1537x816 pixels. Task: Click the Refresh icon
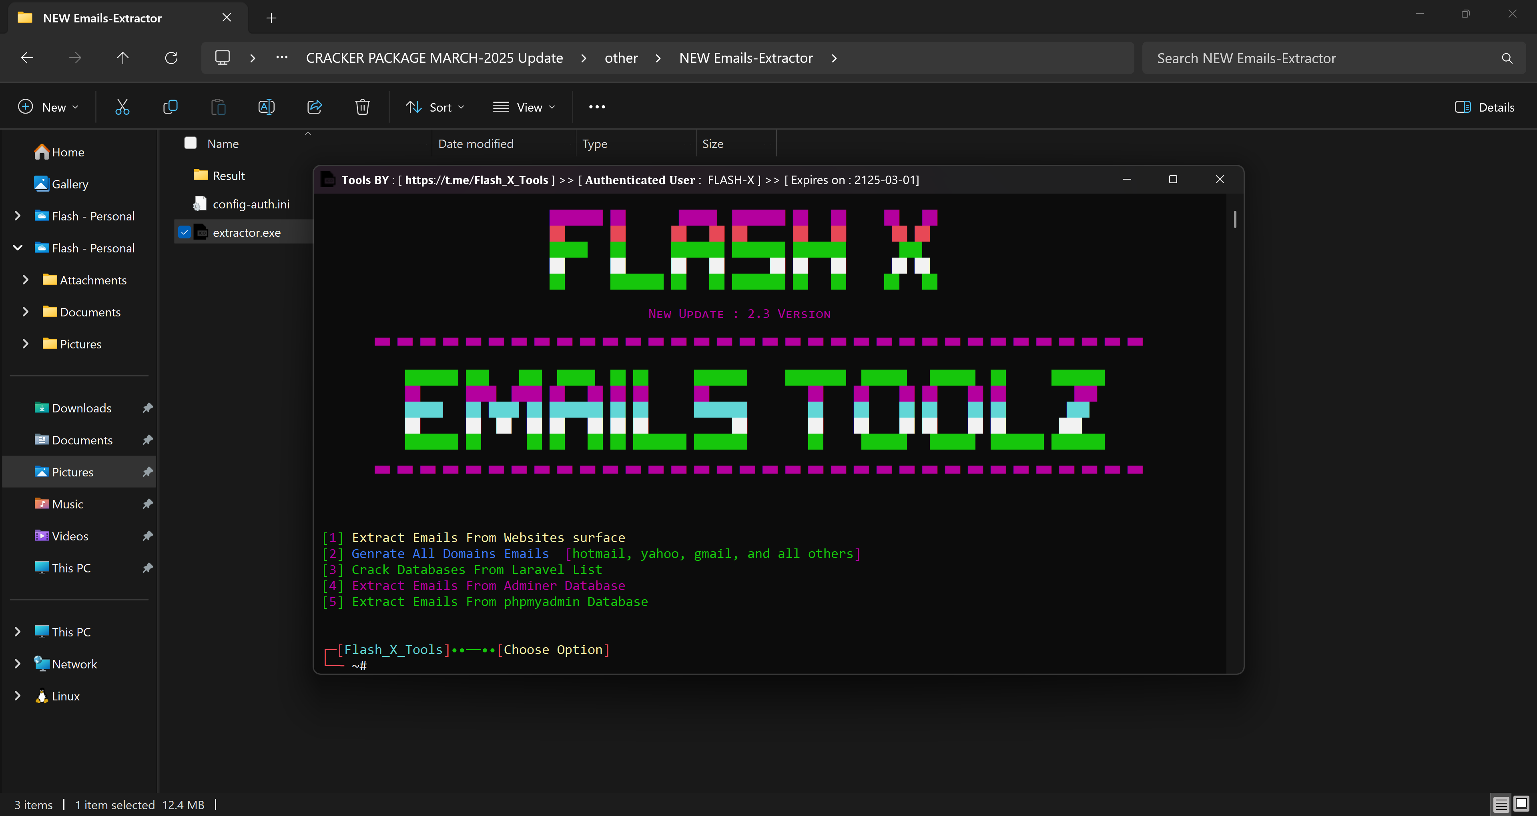click(171, 58)
